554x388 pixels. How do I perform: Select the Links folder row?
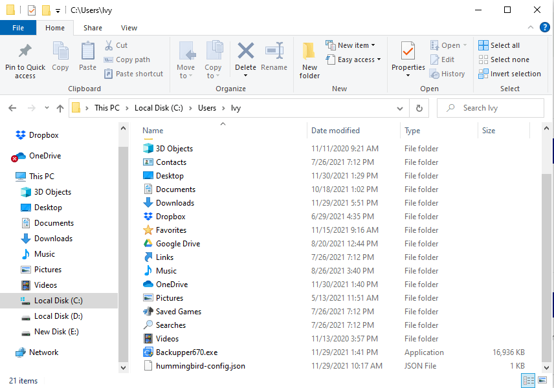point(334,257)
